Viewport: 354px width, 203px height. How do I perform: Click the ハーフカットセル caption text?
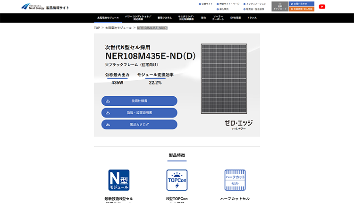[235, 199]
